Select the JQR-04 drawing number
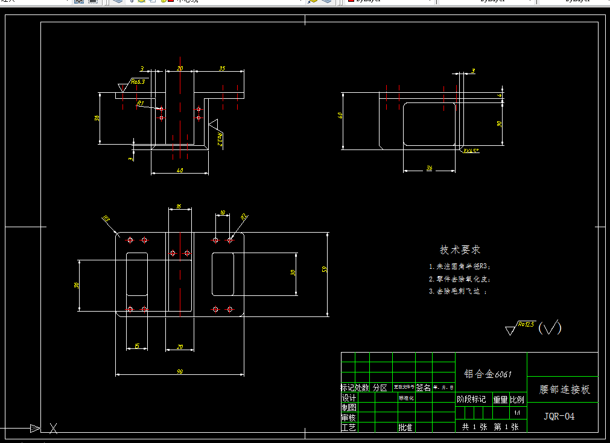Image resolution: width=610 pixels, height=443 pixels. pyautogui.click(x=559, y=416)
